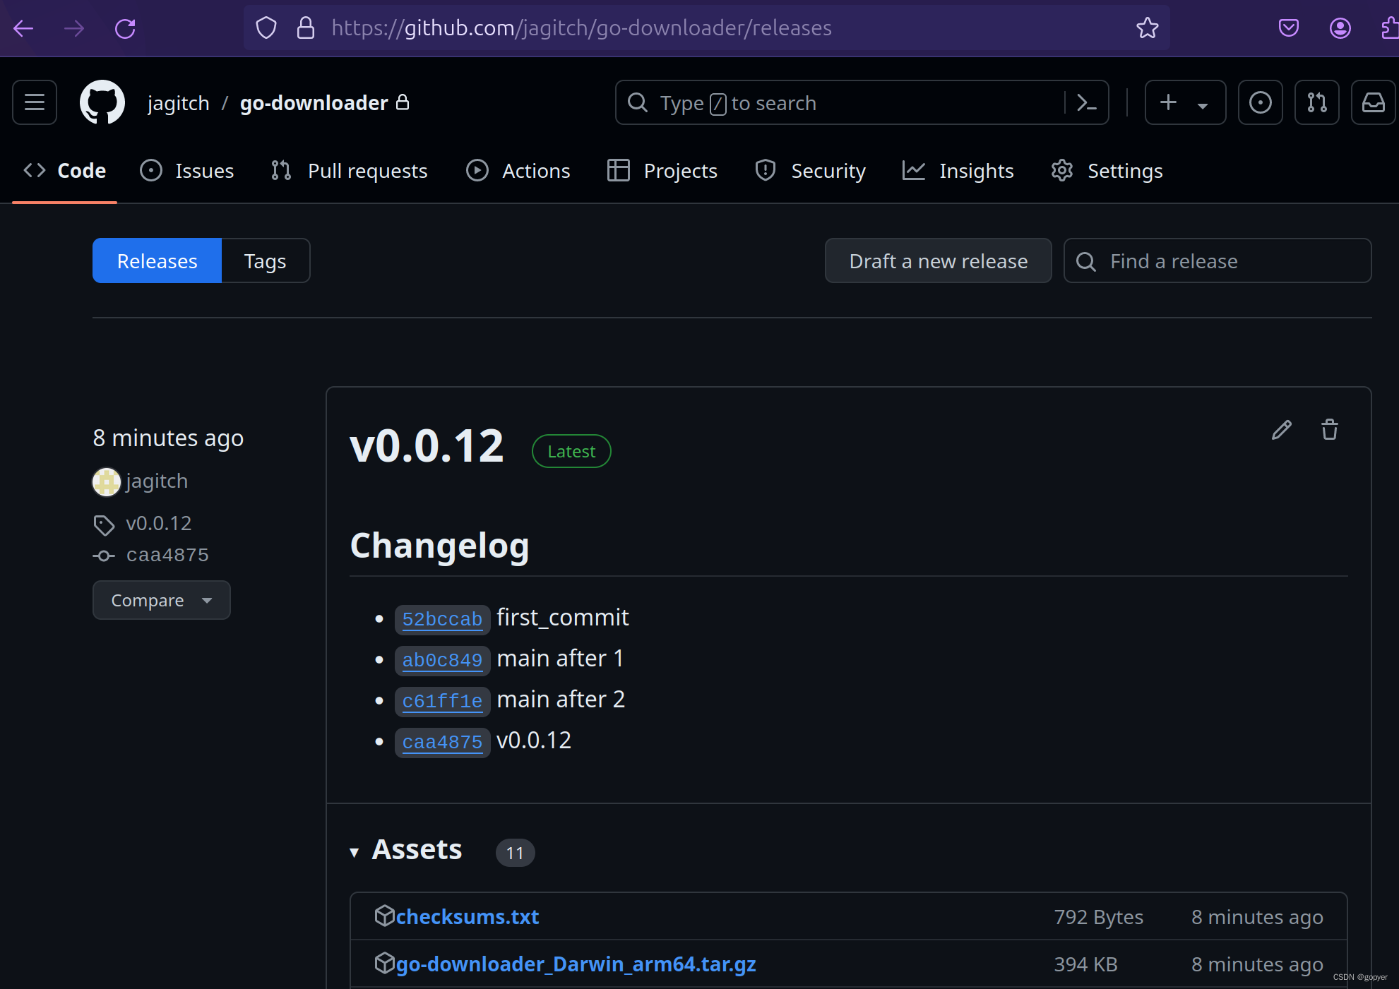
Task: Open the Firefox account icon
Action: point(1340,28)
